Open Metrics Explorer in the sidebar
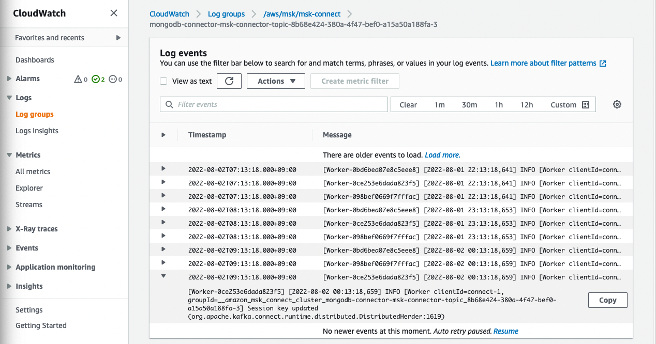This screenshot has height=344, width=656. point(29,188)
